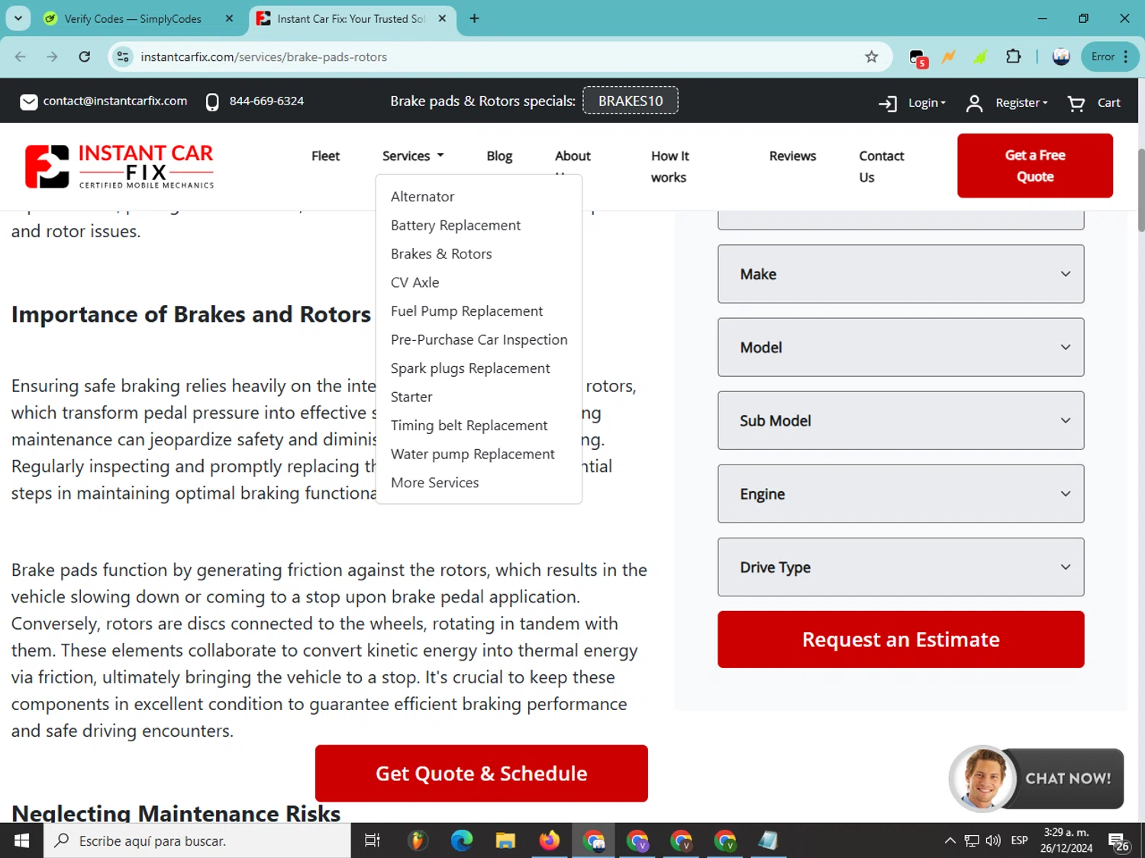Viewport: 1145px width, 858px height.
Task: Open site information icon in address bar
Action: 123,56
